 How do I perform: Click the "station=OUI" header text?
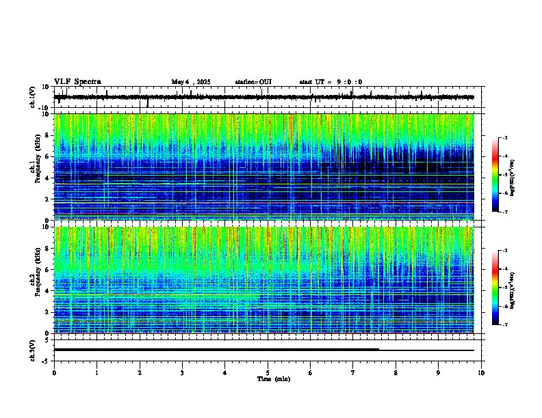[253, 82]
